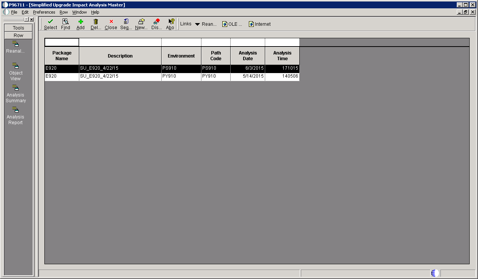Click the PS910 Environment cell
This screenshot has width=478, height=279.
pos(181,69)
